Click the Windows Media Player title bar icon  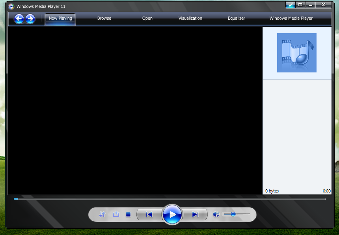pyautogui.click(x=11, y=6)
